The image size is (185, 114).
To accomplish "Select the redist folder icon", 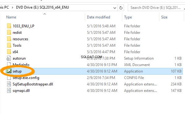I will click(9, 32).
